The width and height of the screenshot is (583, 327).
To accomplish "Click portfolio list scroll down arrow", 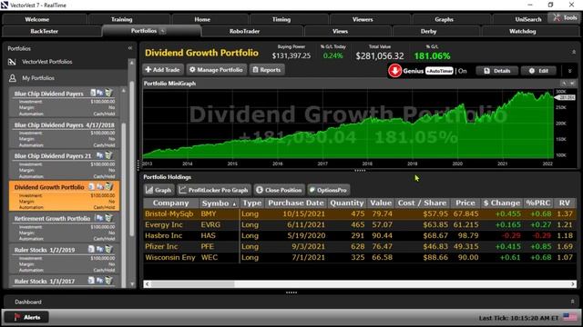I will click(131, 284).
